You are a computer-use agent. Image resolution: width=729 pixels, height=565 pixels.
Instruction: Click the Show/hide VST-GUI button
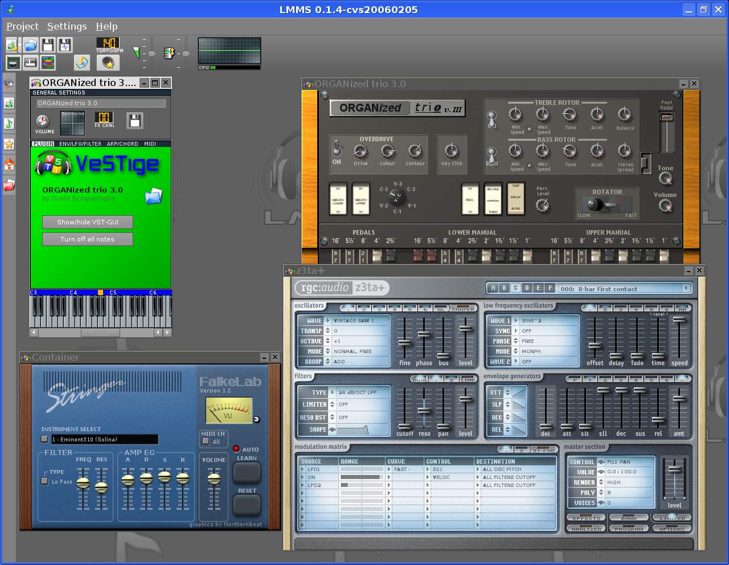click(88, 222)
